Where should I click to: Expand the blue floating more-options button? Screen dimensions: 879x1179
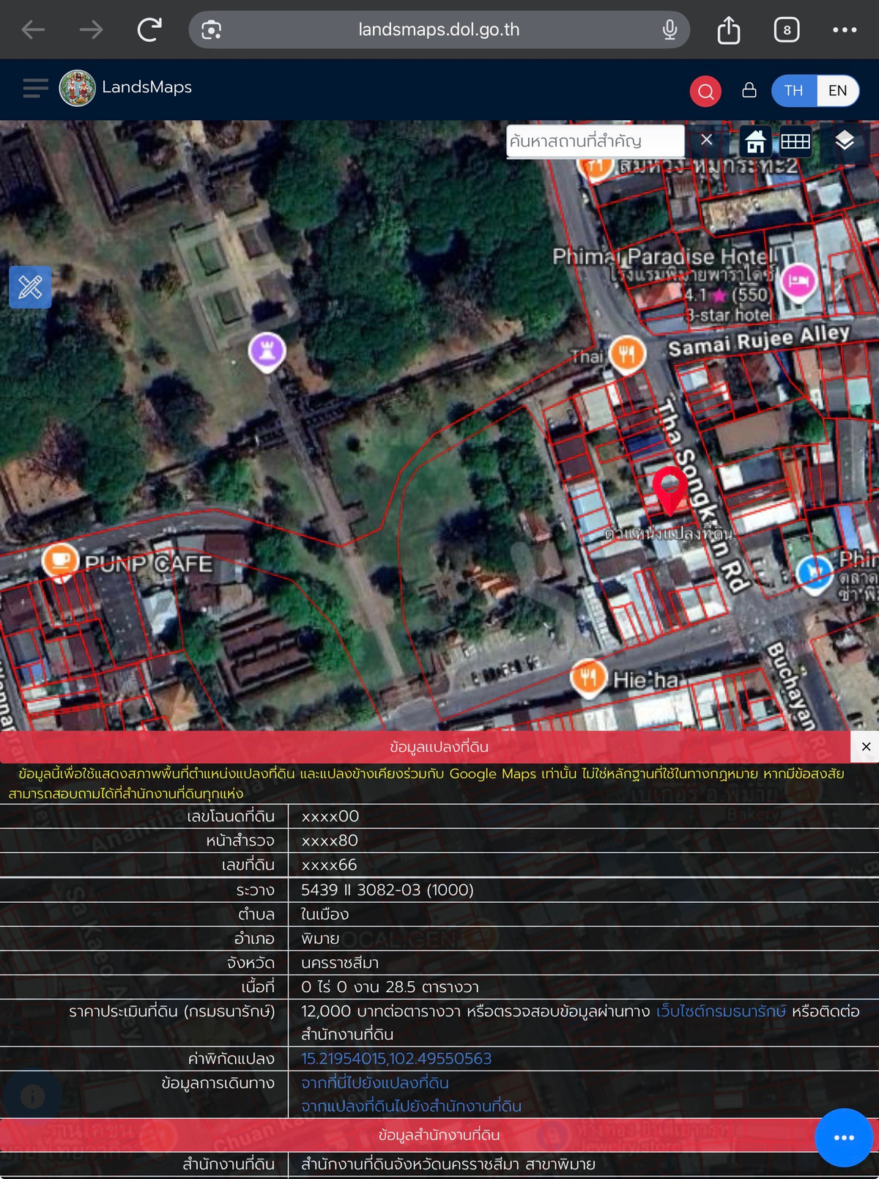[844, 1137]
